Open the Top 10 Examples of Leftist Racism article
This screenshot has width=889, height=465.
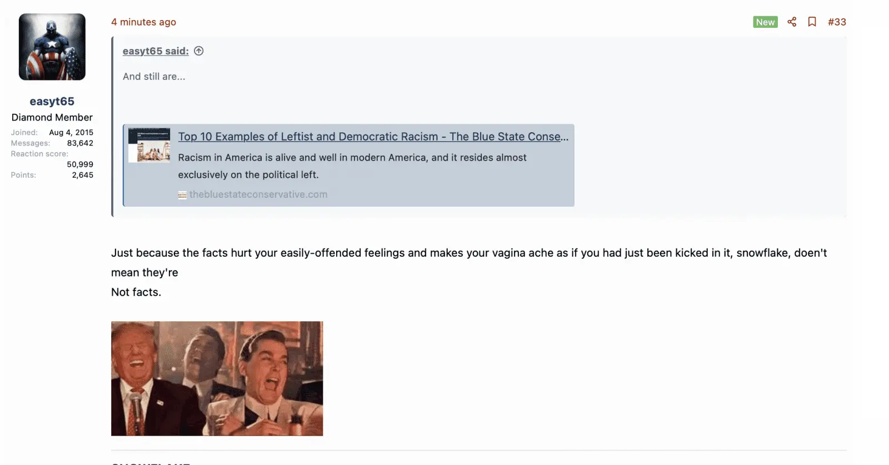pos(372,136)
